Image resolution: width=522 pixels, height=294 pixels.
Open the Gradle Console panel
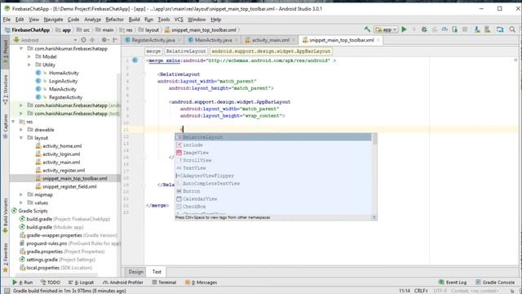495,283
